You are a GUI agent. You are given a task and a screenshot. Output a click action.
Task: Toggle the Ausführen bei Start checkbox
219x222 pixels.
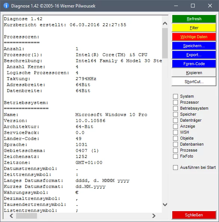[x=175, y=167]
